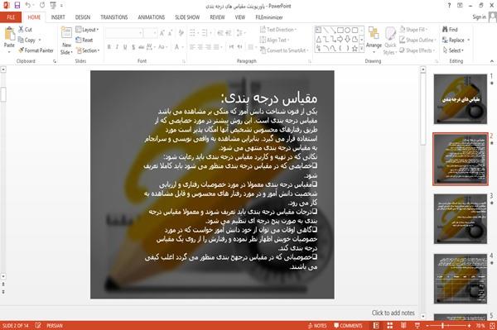Select slide 1 thumbnail

coord(461,99)
